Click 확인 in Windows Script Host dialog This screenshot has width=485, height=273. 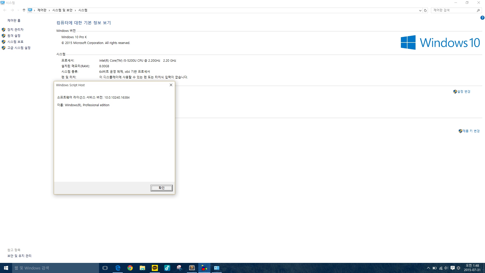162,188
